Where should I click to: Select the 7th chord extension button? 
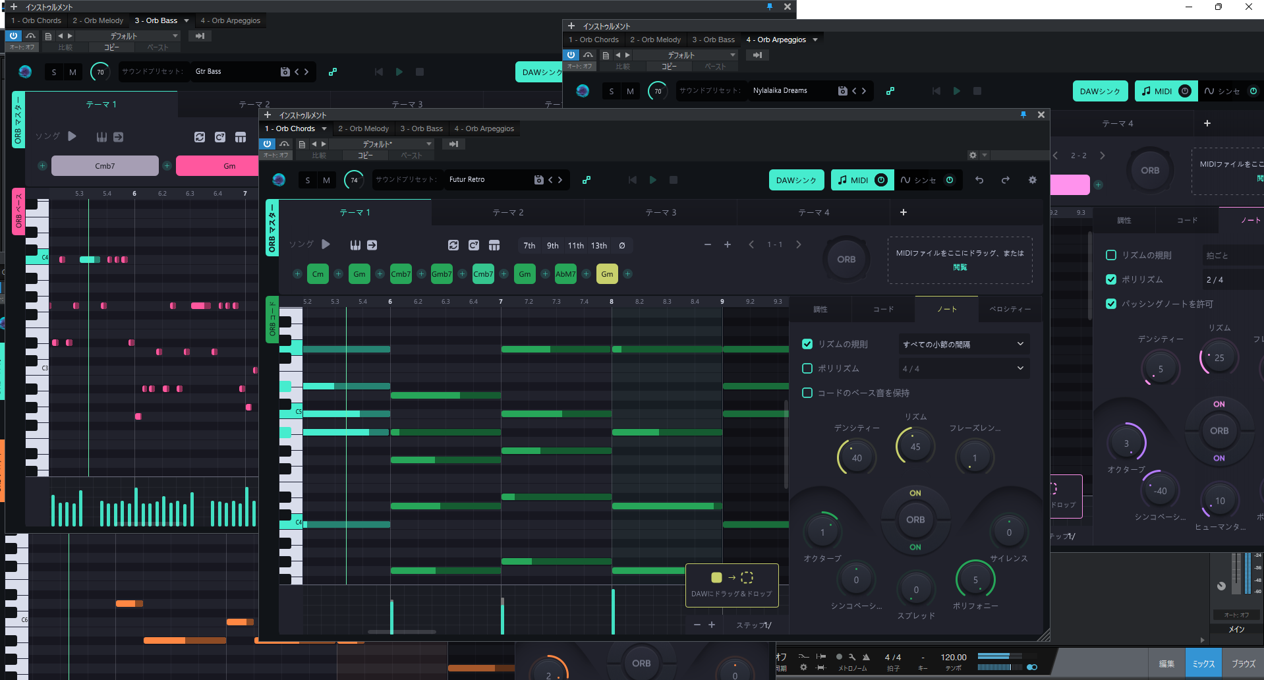pos(529,245)
